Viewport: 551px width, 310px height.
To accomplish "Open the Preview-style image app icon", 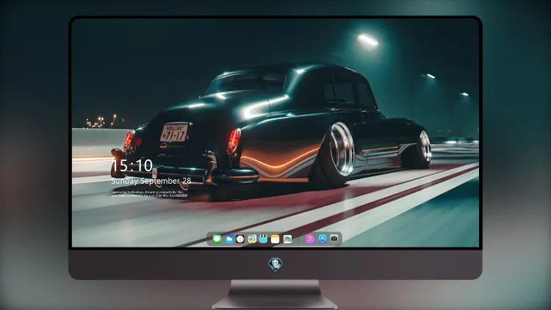I will pos(252,239).
